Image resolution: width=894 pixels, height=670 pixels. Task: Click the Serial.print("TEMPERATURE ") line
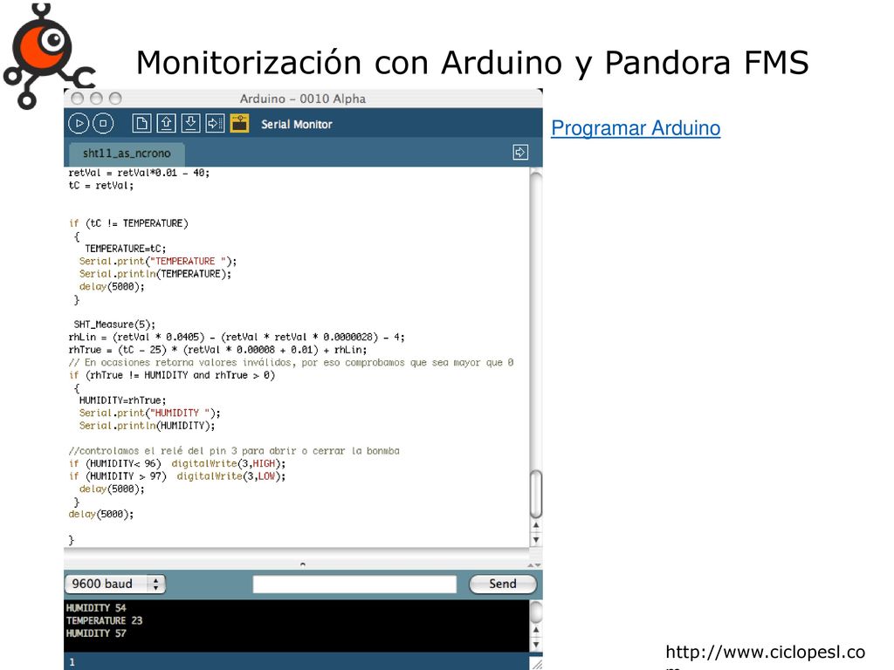point(158,262)
